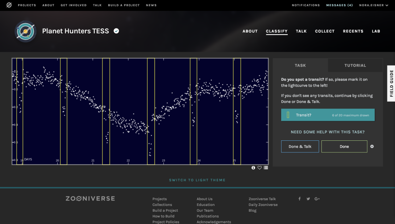Open the subject info icon below lightcurve
Image resolution: width=395 pixels, height=224 pixels.
[x=253, y=168]
